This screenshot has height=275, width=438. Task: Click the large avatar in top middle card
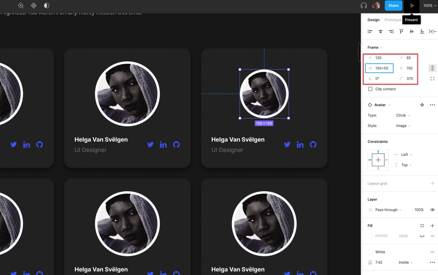tap(127, 94)
